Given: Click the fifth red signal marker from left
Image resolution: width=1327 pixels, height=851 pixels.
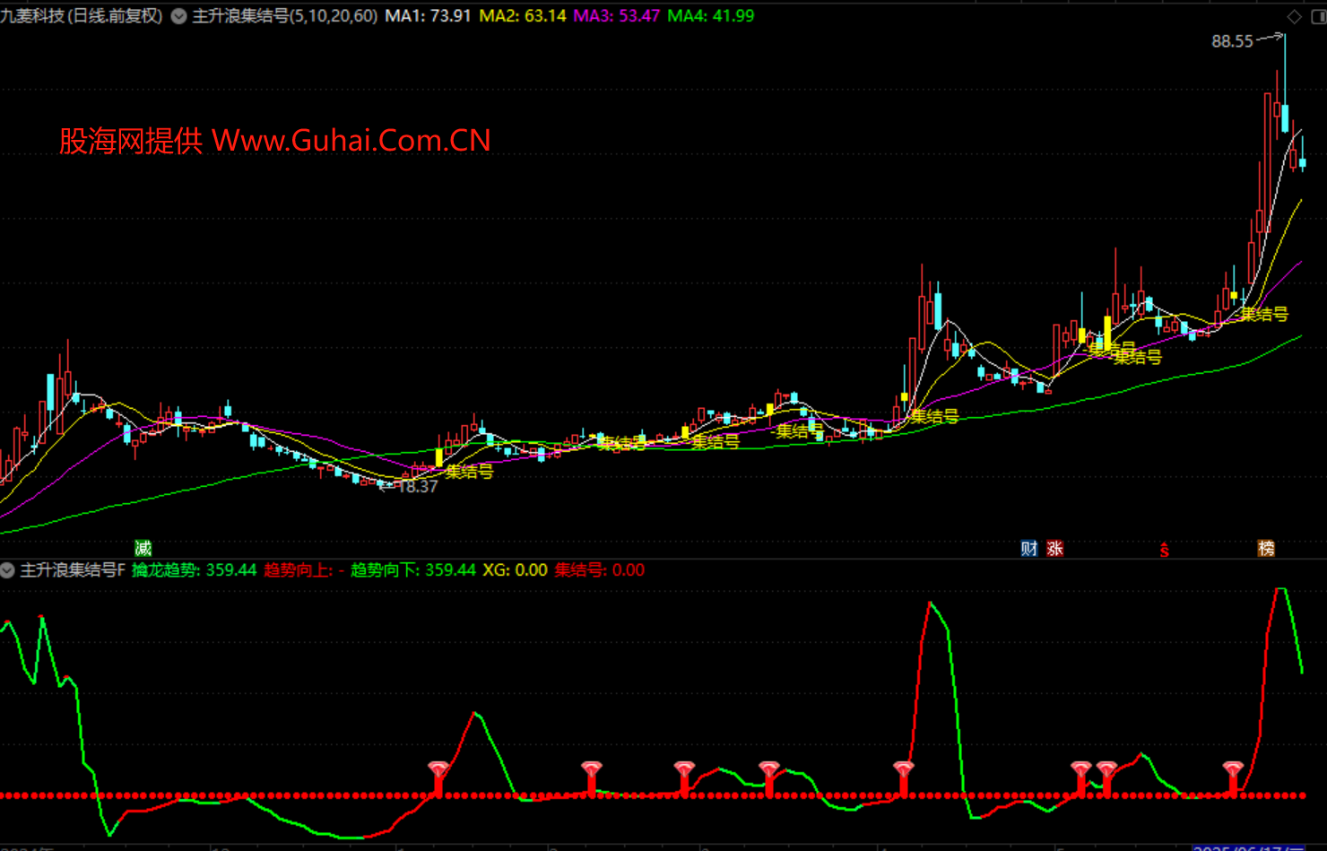Looking at the screenshot, I should pos(904,777).
